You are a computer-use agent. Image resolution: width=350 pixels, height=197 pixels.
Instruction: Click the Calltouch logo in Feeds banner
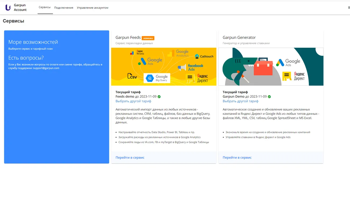tap(204, 56)
